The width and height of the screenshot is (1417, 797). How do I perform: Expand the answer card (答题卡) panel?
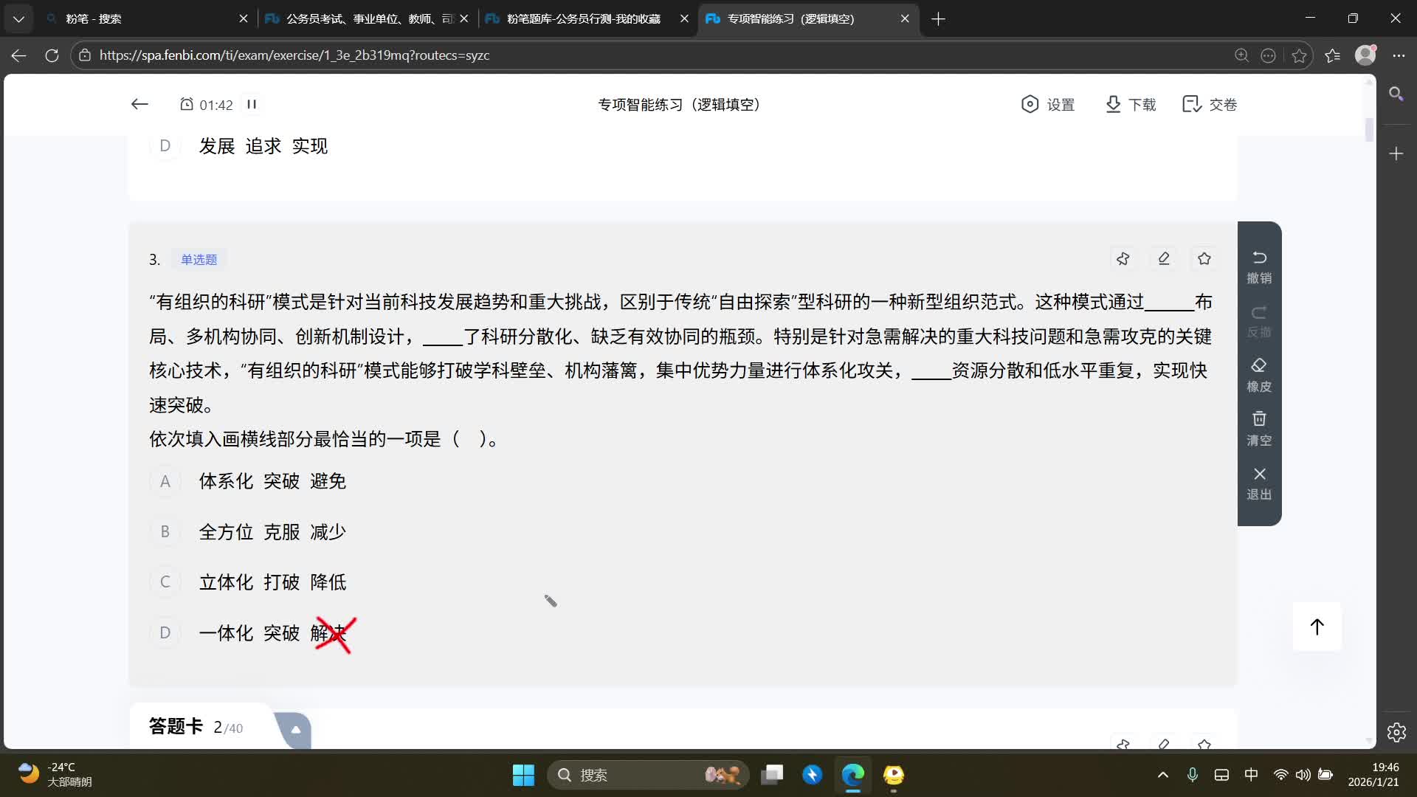coord(295,730)
